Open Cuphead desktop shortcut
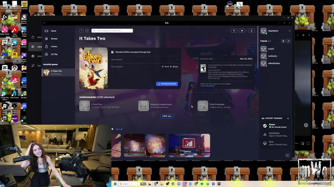Screen dimensions: 334x187 [24, 5]
